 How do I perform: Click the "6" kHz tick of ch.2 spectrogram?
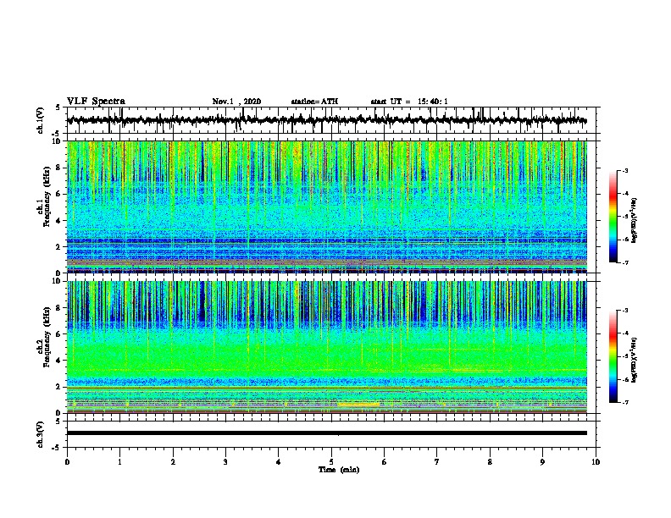pyautogui.click(x=59, y=334)
